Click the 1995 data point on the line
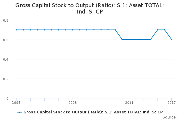Viewport: 180px width, 120px height. [x=16, y=30]
